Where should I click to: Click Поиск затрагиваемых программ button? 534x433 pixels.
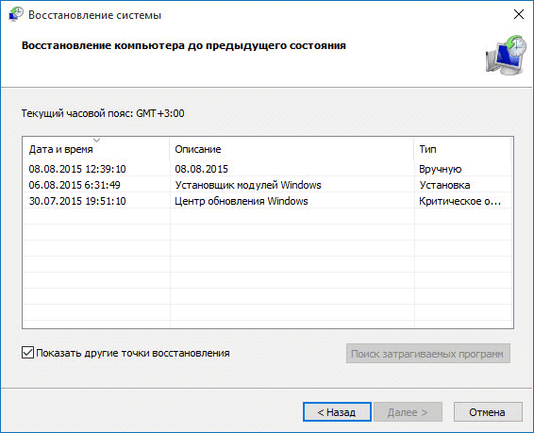coord(428,354)
